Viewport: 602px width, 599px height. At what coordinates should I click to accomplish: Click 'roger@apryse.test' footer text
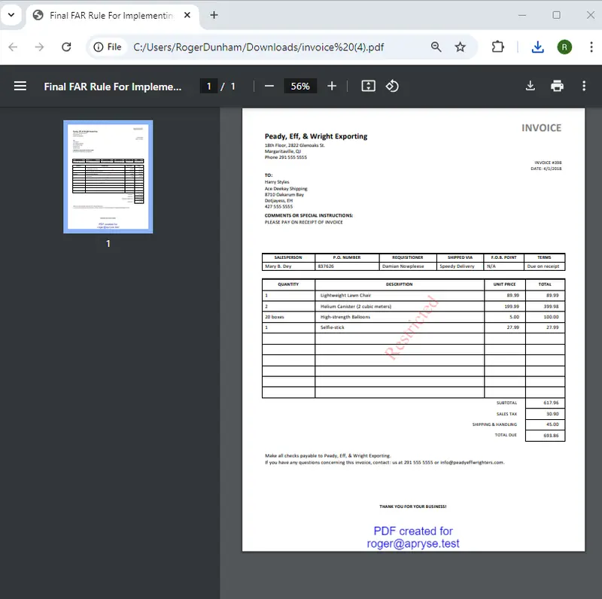[x=413, y=544]
